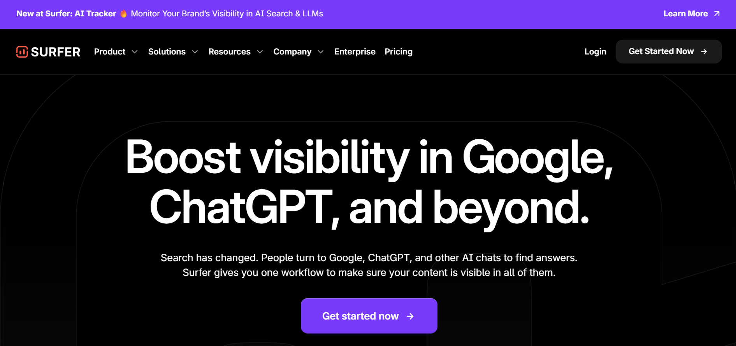Open the Pricing page
This screenshot has width=736, height=346.
(x=399, y=52)
